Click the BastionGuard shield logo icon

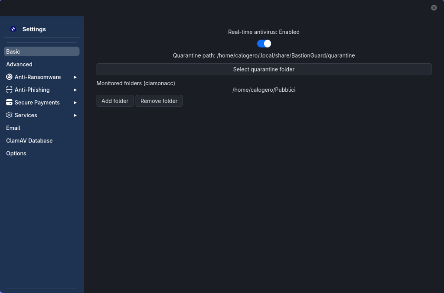click(x=13, y=29)
